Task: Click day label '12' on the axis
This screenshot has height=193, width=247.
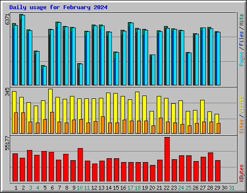Action: coord(94,188)
